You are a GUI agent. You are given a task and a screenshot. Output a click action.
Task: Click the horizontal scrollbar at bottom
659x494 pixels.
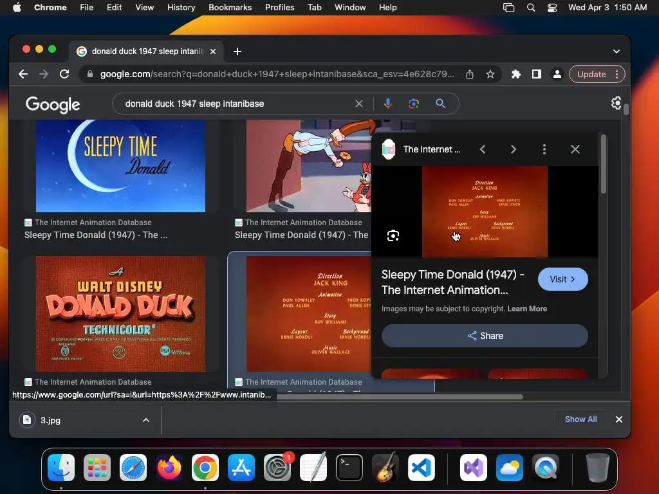point(399,397)
